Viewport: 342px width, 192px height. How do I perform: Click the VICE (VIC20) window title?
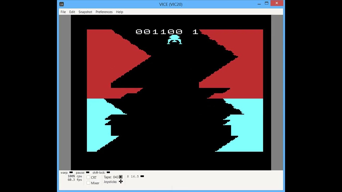point(171,4)
